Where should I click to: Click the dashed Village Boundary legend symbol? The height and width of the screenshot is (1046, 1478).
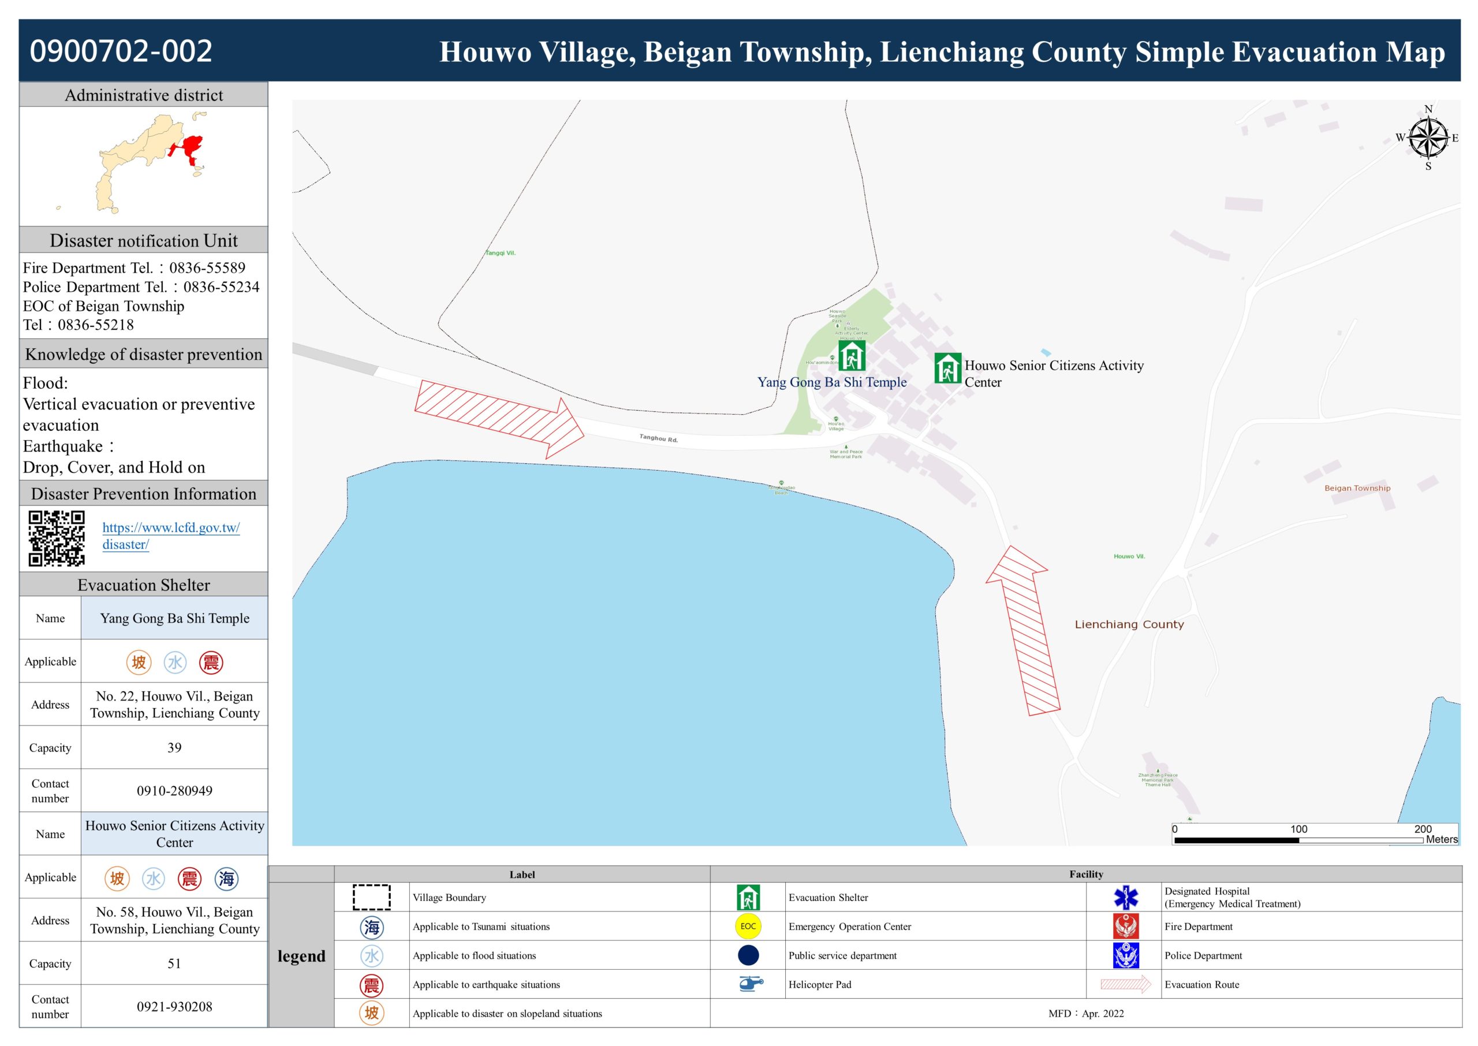371,897
